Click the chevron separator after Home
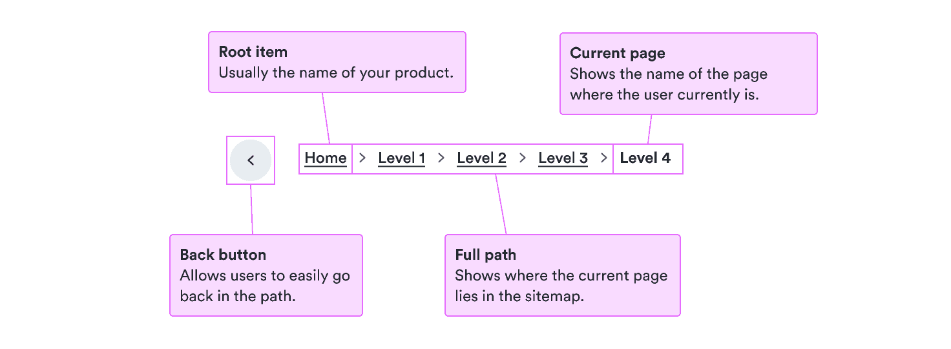The width and height of the screenshot is (951, 349). [362, 158]
